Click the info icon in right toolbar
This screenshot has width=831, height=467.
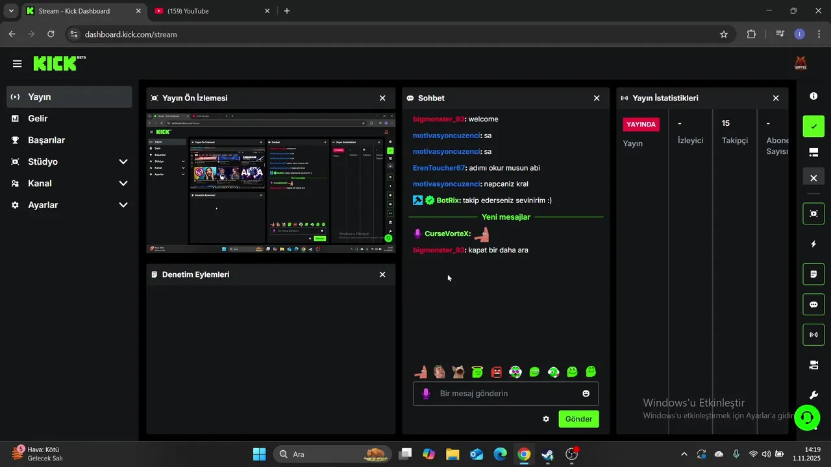click(813, 96)
